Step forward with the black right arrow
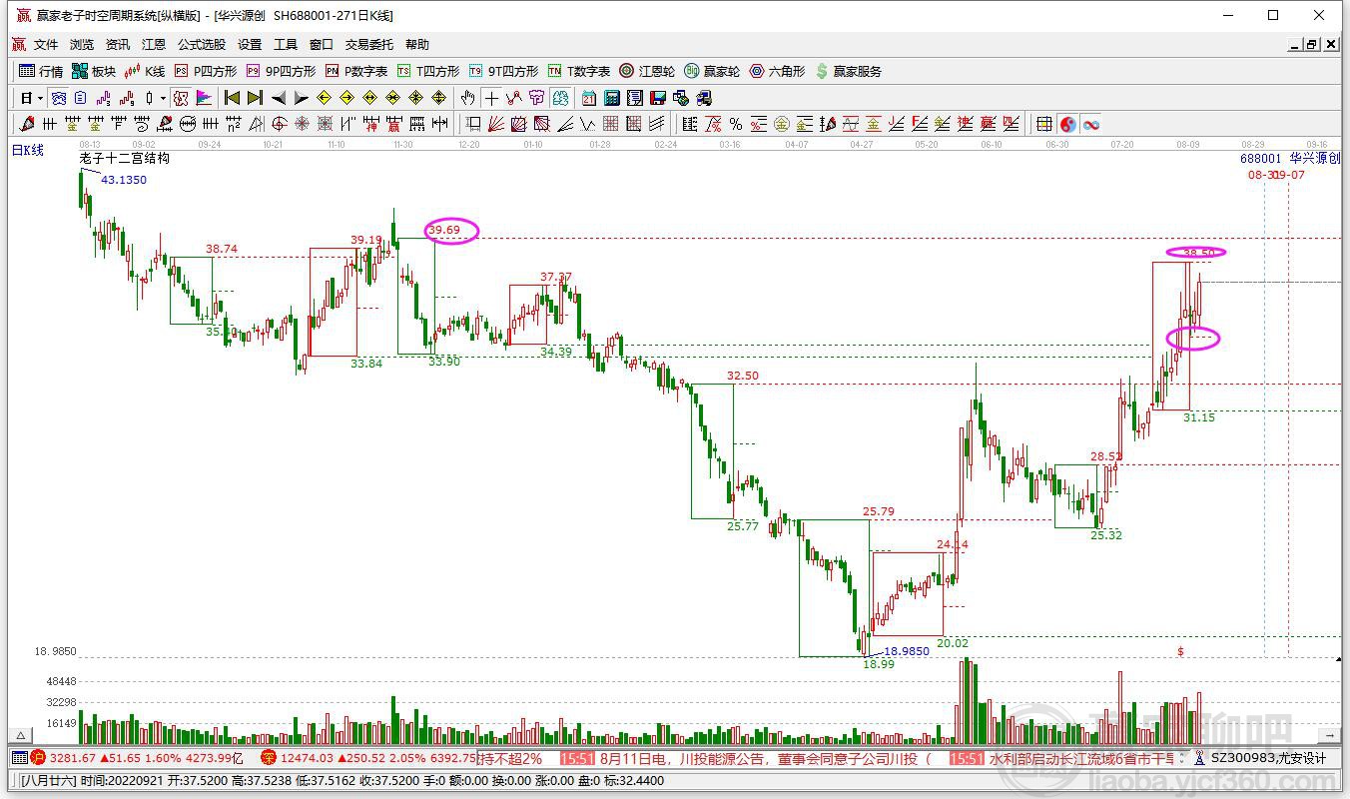Image resolution: width=1350 pixels, height=799 pixels. (x=301, y=98)
